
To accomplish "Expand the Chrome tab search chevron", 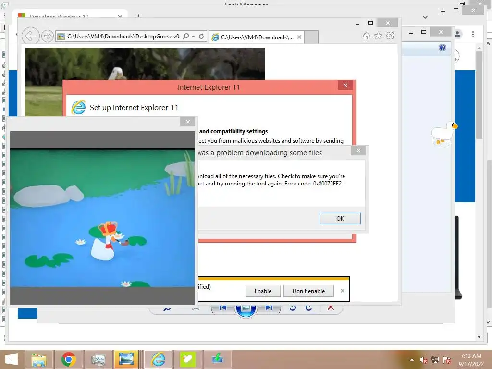I will coord(425,17).
